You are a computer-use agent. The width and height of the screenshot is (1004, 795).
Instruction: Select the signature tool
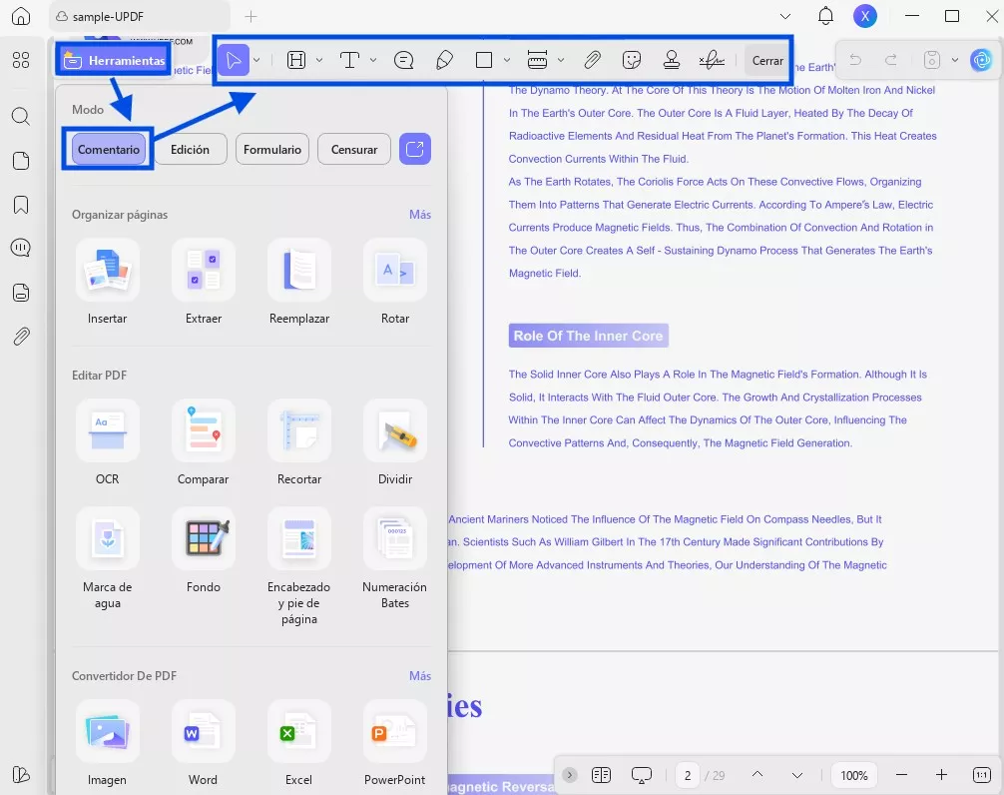coord(712,60)
